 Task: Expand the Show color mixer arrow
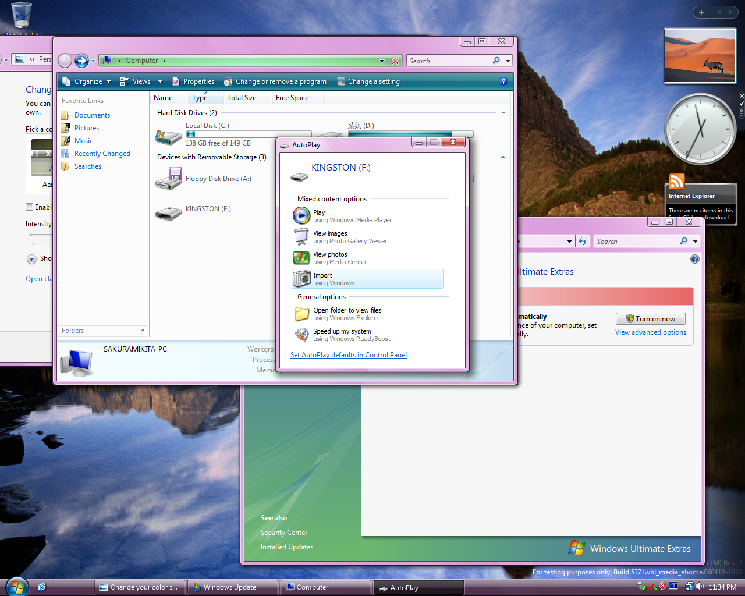(31, 259)
